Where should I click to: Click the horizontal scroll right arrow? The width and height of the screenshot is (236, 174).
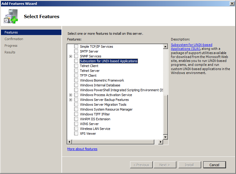pos(161,142)
